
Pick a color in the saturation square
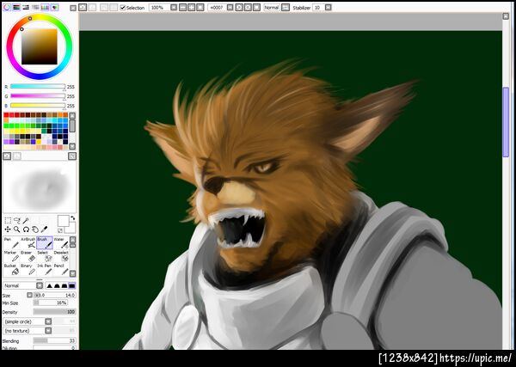point(40,46)
